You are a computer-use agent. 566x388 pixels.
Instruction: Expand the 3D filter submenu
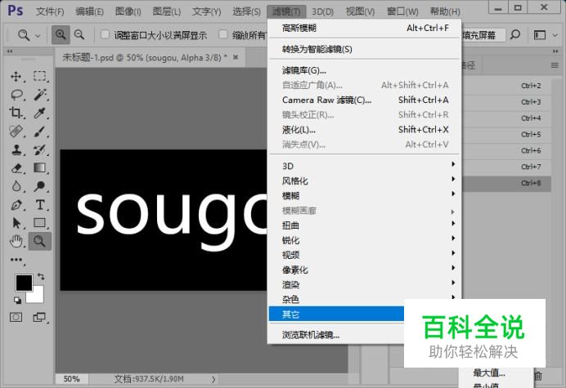pos(365,166)
